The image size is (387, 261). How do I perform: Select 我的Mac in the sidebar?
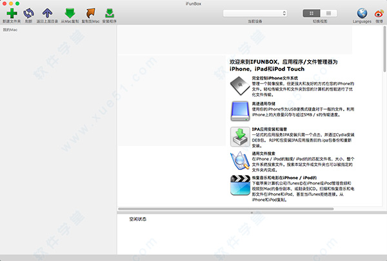(10, 30)
